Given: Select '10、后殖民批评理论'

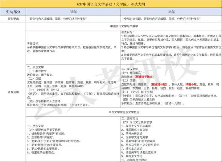Looking at the screenshot, I should [x=134, y=160].
